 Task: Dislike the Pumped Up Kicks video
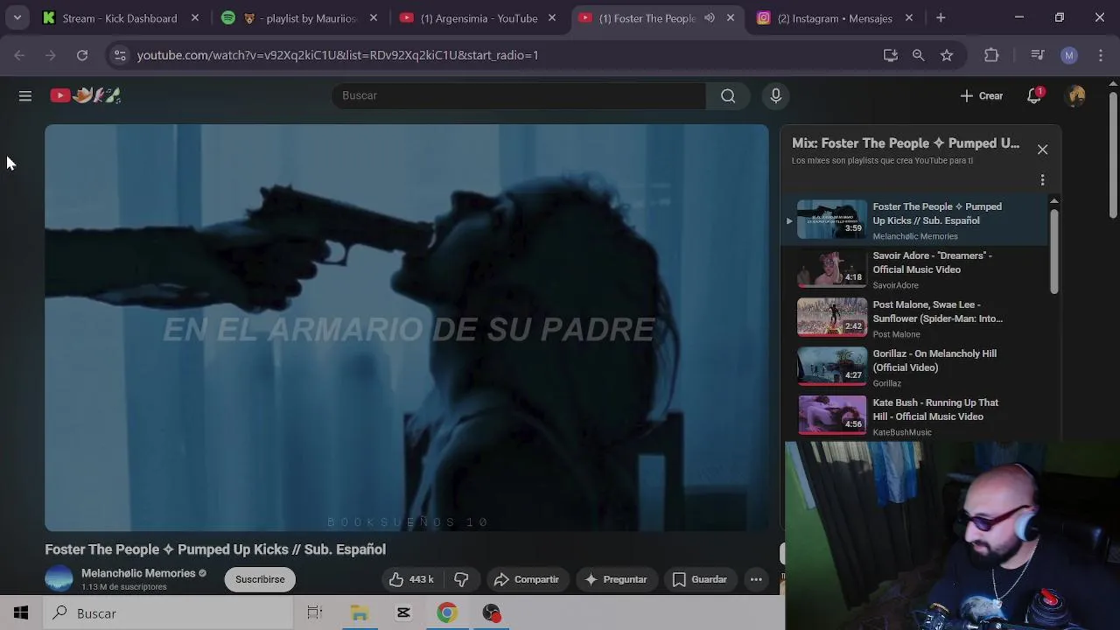[x=461, y=579]
